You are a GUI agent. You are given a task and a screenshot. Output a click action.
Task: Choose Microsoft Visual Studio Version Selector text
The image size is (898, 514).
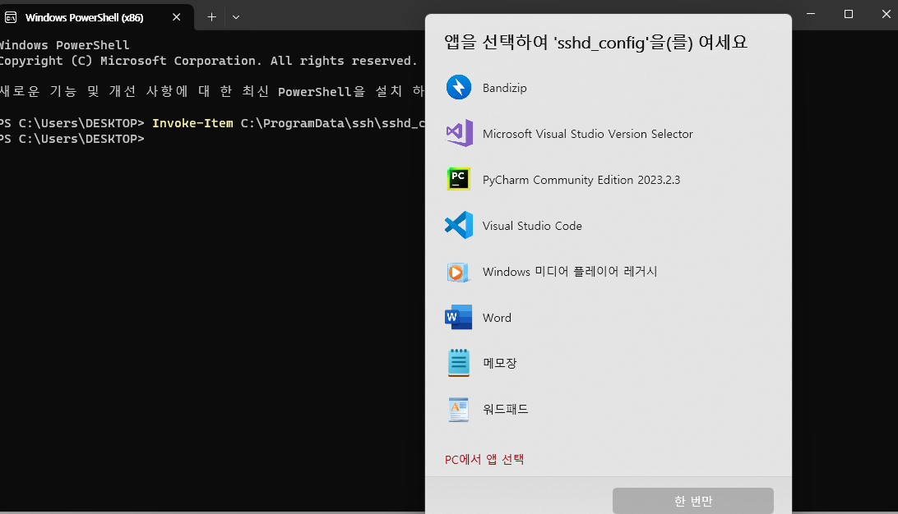click(588, 134)
